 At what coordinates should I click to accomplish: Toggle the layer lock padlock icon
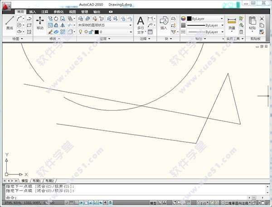91,32
